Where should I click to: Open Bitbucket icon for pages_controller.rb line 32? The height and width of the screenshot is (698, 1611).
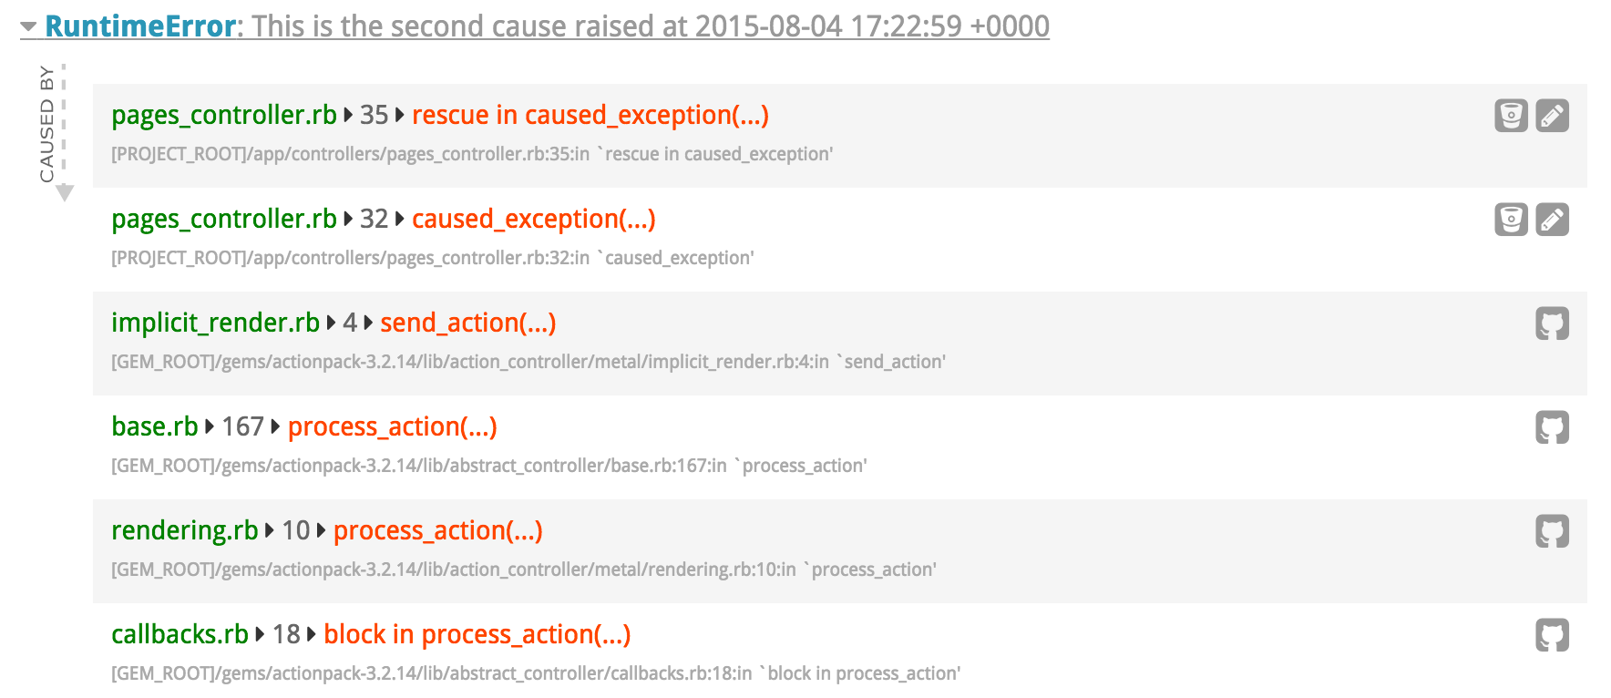(1511, 220)
